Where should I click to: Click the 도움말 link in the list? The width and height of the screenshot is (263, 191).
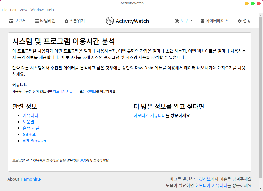click(28, 122)
